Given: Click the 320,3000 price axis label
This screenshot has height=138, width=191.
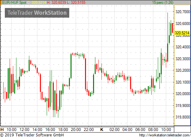Looking at the screenshot, I should pyautogui.click(x=183, y=59).
